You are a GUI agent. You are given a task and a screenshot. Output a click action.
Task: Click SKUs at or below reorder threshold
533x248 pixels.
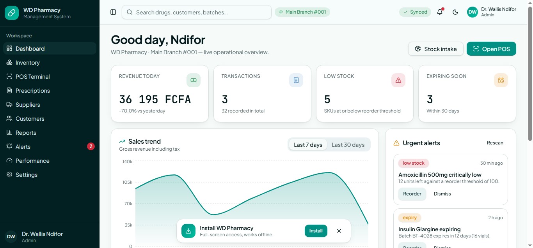pos(362,111)
